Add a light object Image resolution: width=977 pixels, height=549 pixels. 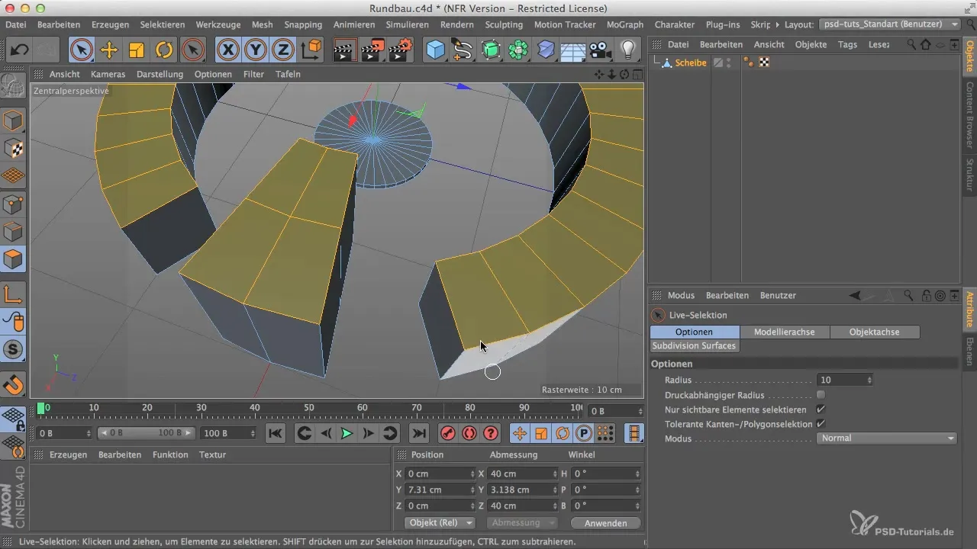(628, 50)
